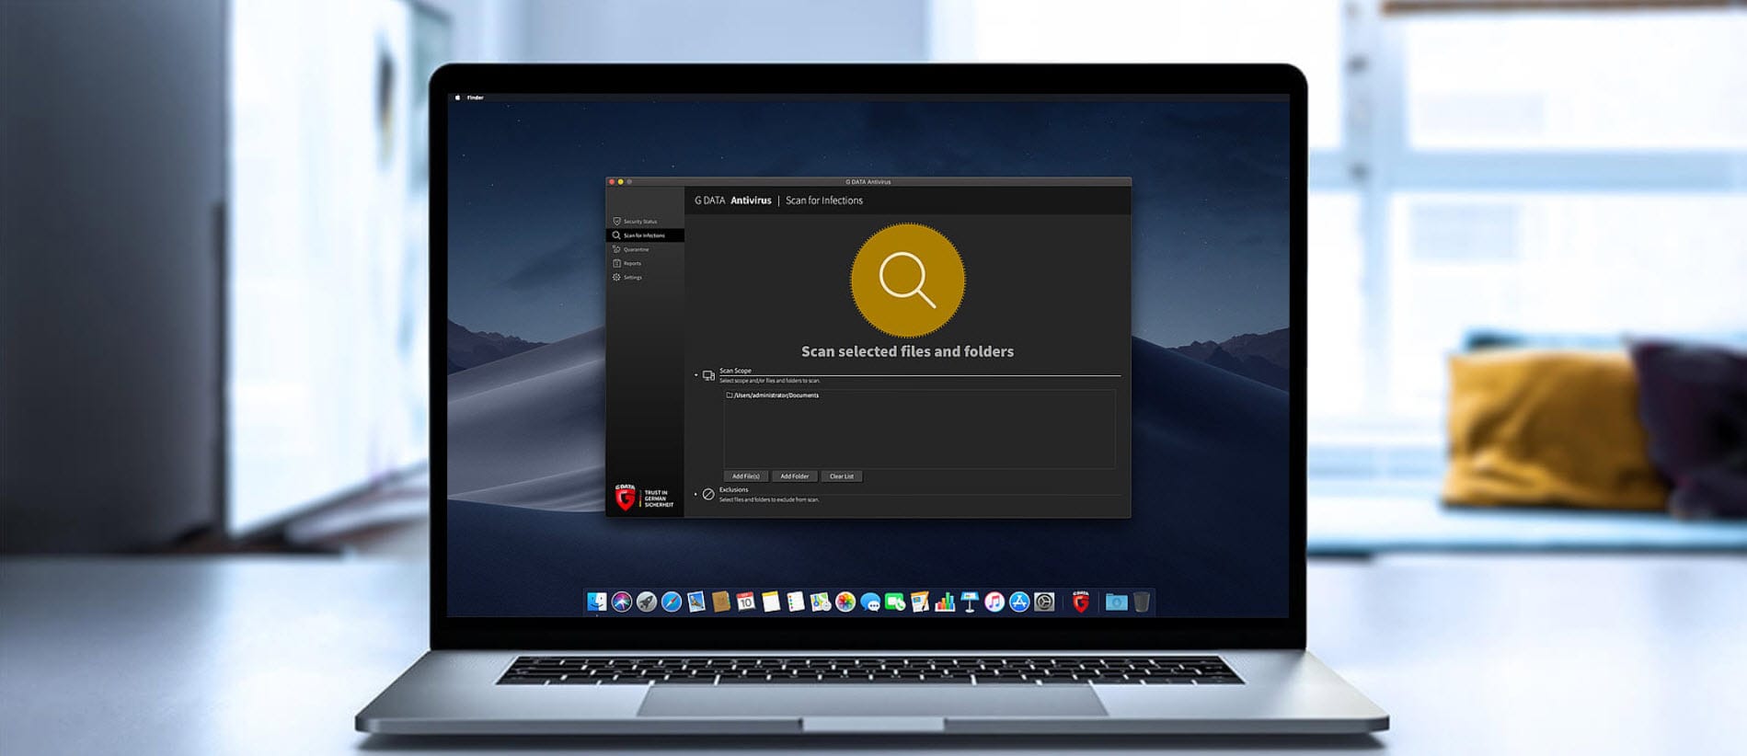The width and height of the screenshot is (1747, 756).
Task: Open App Store from the dock
Action: click(x=1019, y=601)
